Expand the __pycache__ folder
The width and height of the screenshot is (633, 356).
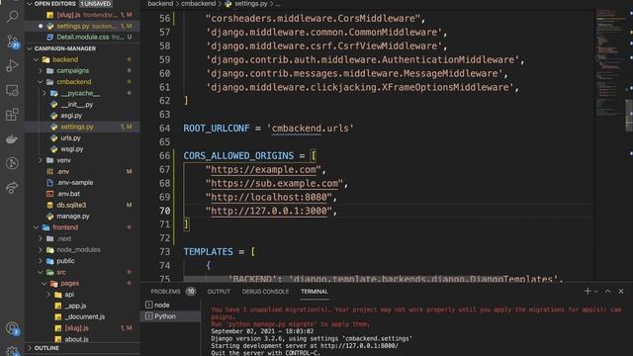point(45,93)
